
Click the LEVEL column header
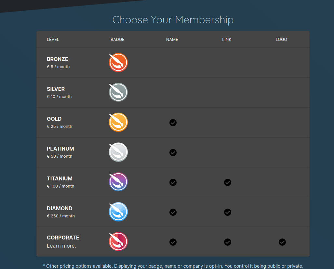click(53, 40)
